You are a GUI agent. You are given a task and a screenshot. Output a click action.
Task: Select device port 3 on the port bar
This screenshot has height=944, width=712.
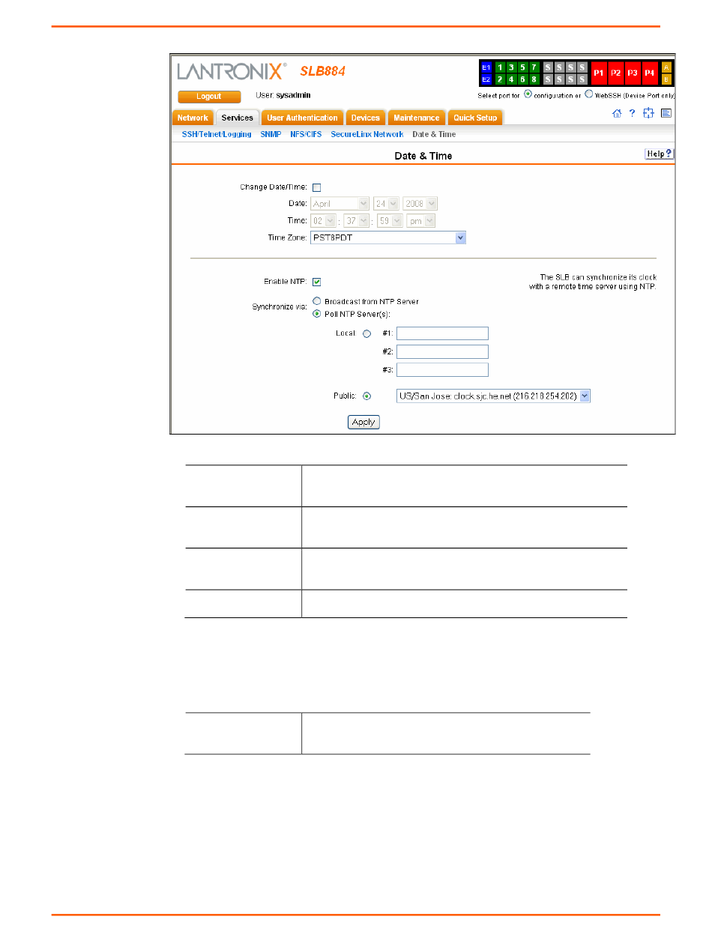pyautogui.click(x=511, y=67)
